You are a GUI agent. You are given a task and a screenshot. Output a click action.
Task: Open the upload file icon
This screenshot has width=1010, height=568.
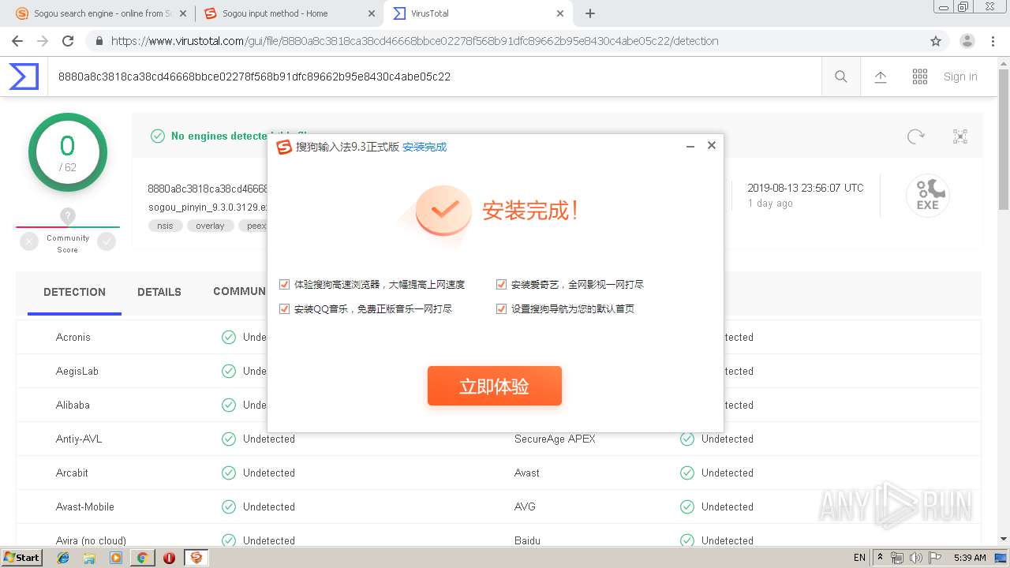[881, 77]
